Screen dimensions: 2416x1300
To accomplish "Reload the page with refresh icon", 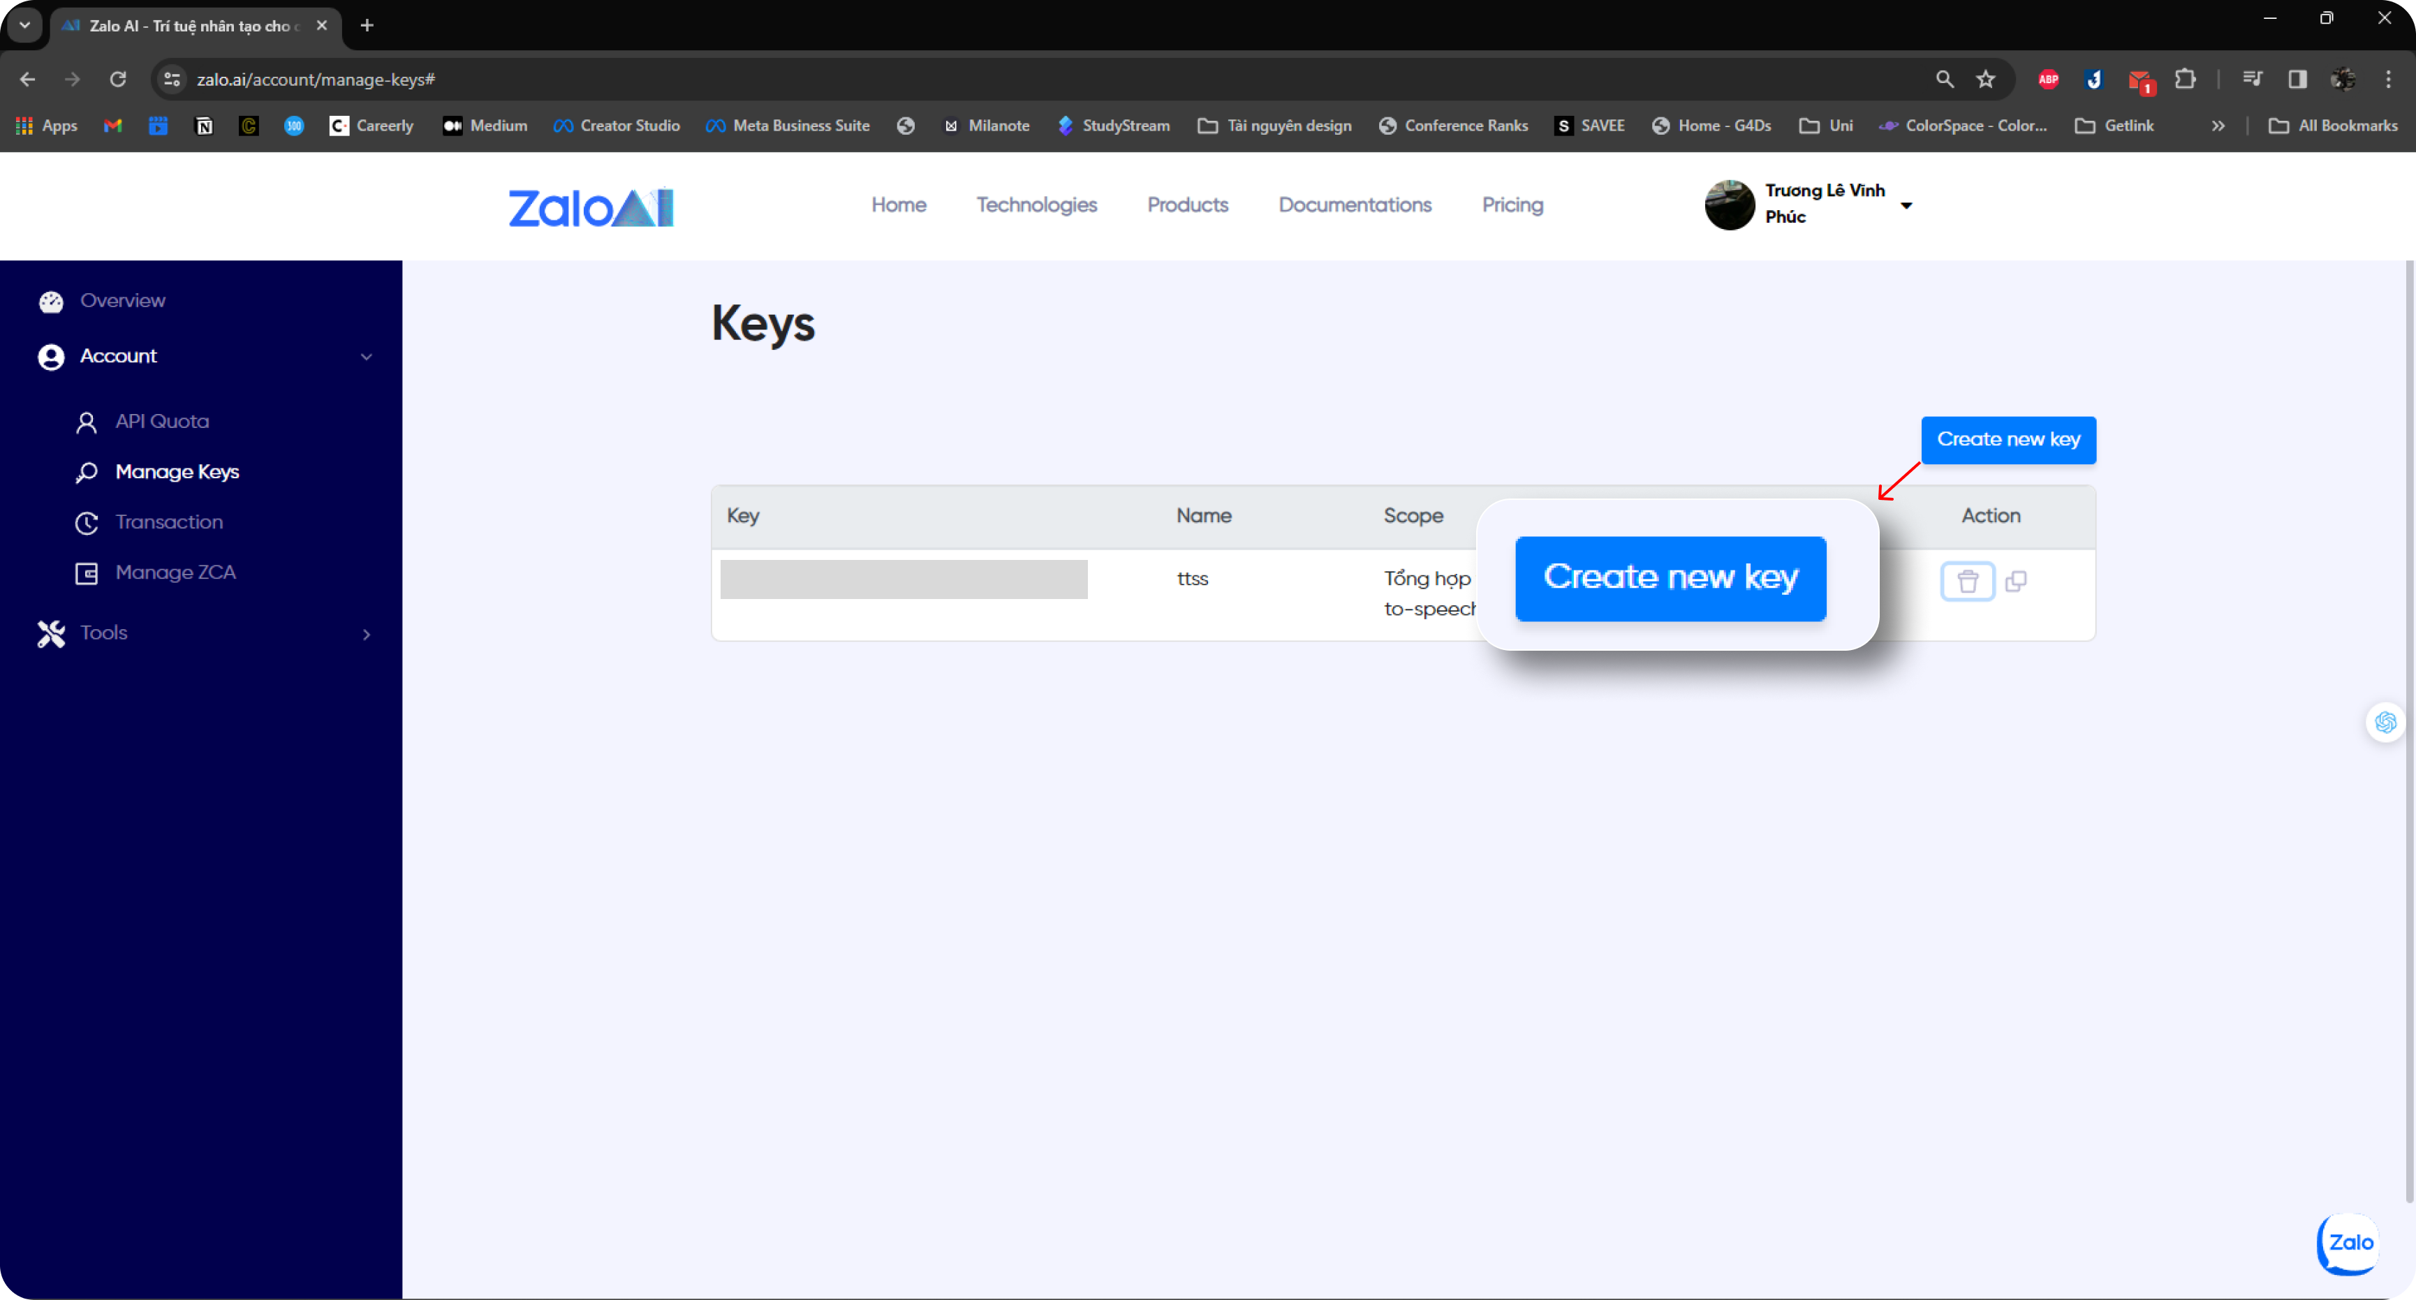I will (117, 79).
